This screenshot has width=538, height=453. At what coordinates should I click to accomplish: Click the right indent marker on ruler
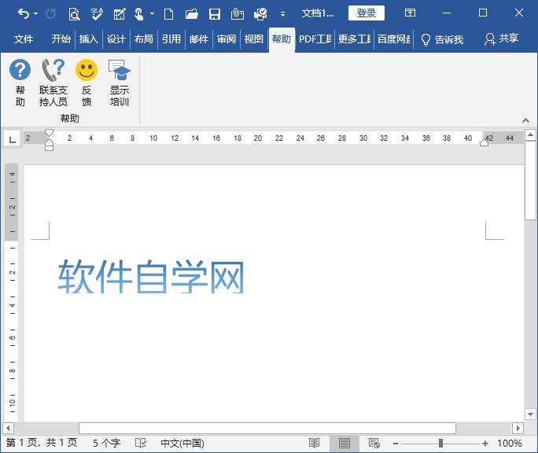click(x=485, y=142)
